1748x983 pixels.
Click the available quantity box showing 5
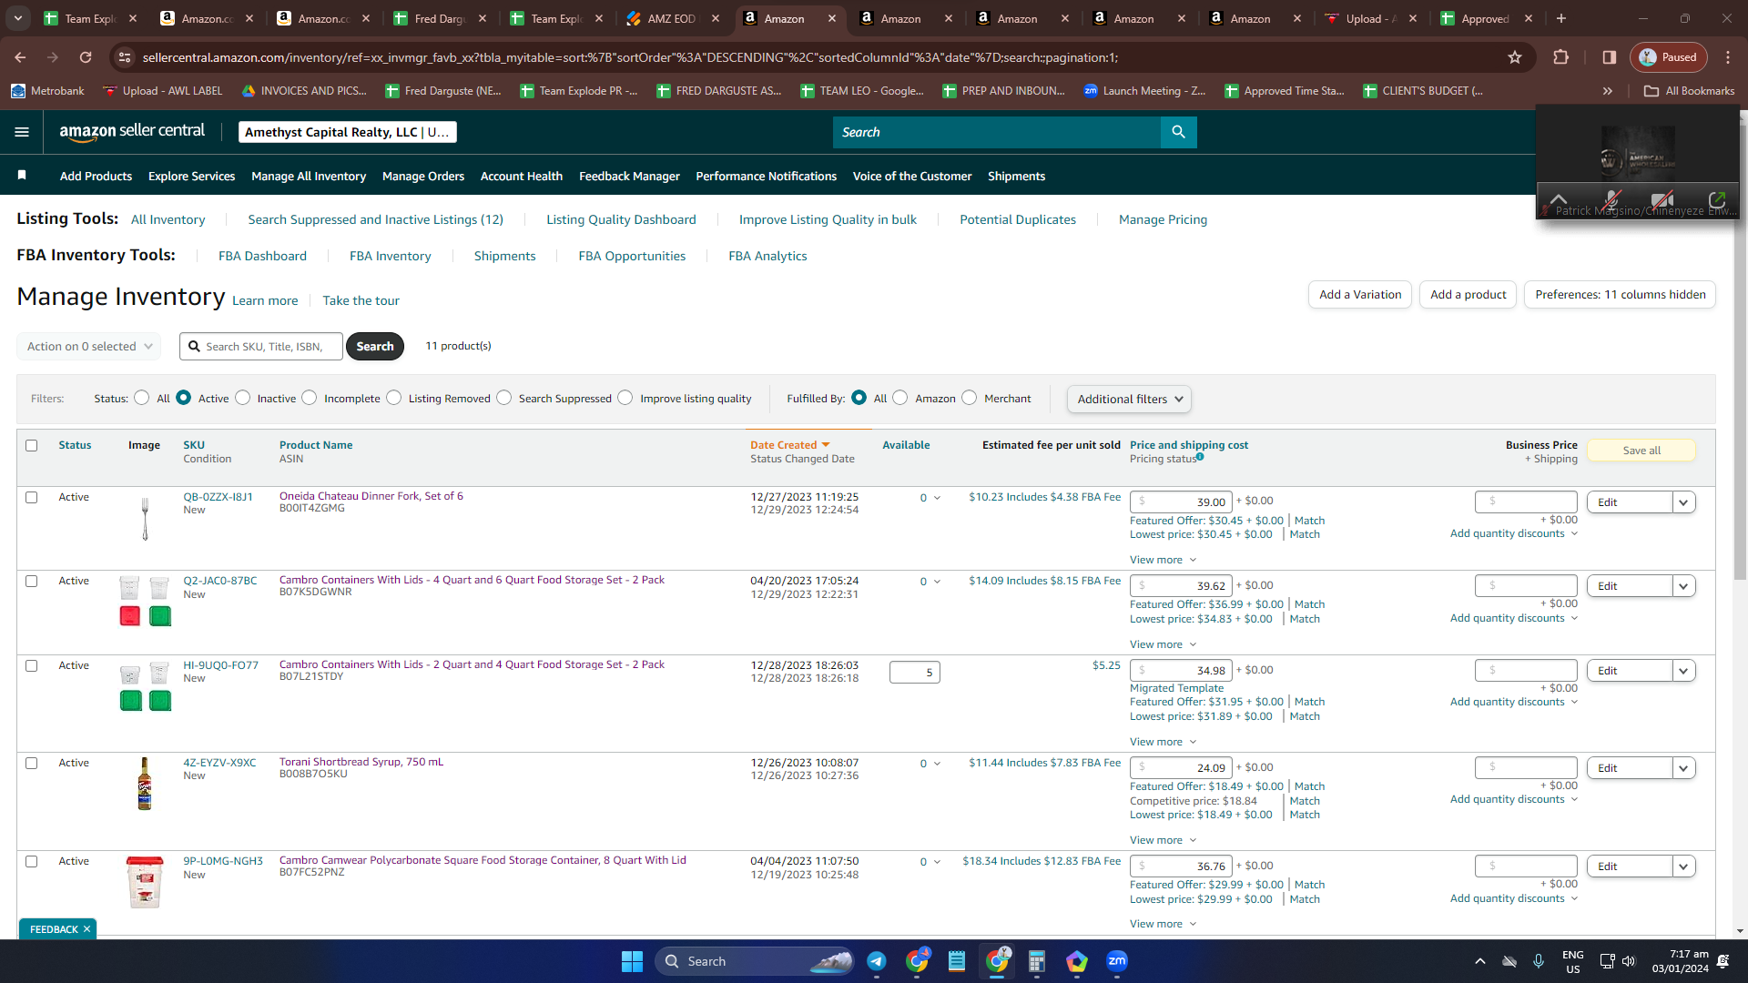coord(914,673)
